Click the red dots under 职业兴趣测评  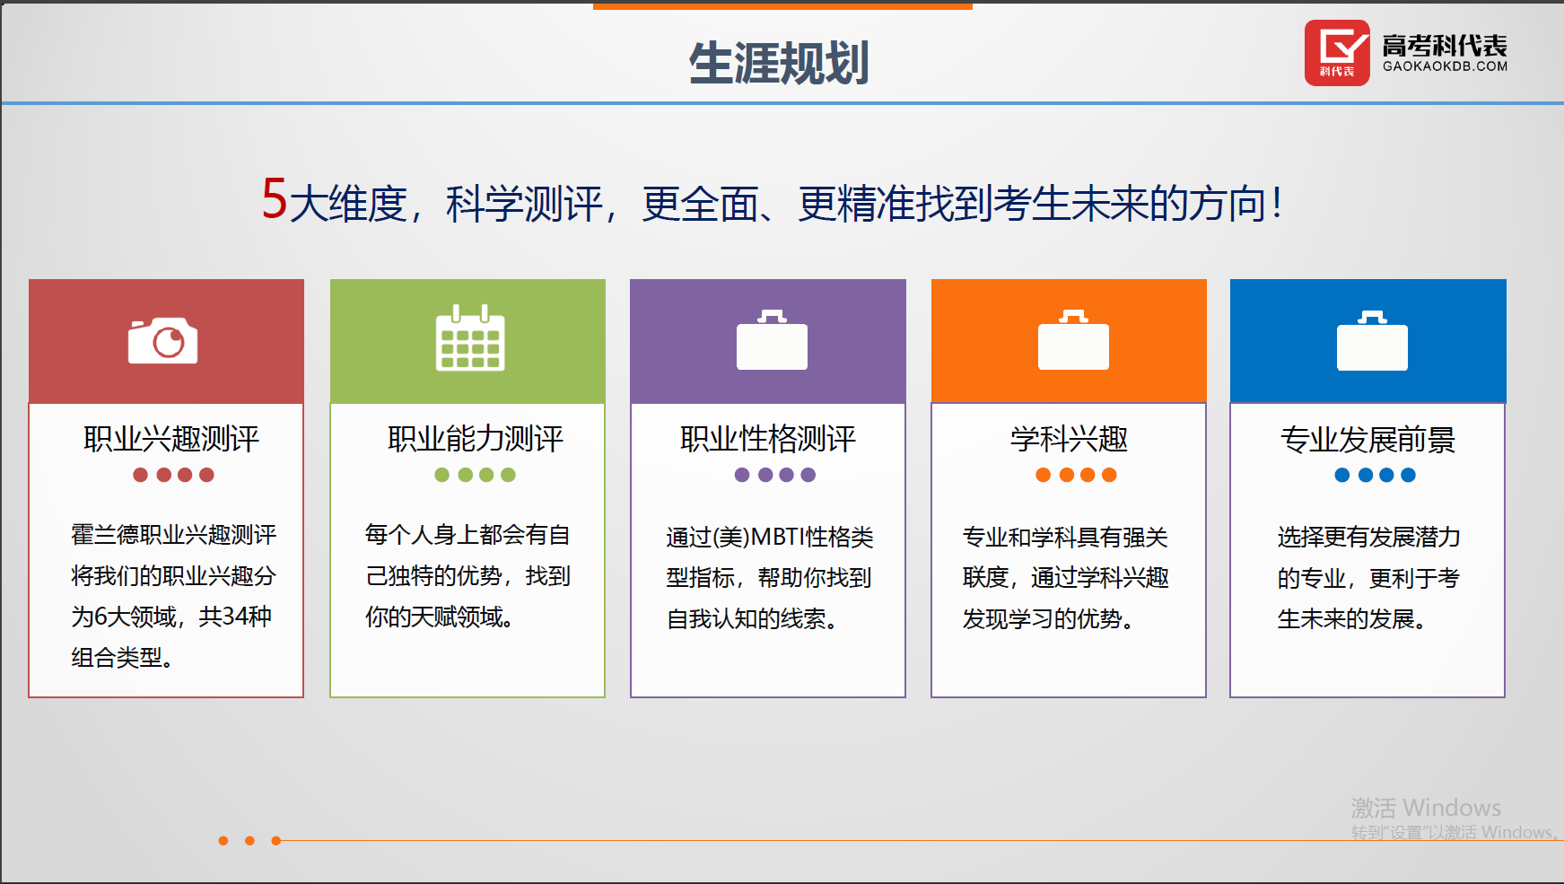point(173,475)
